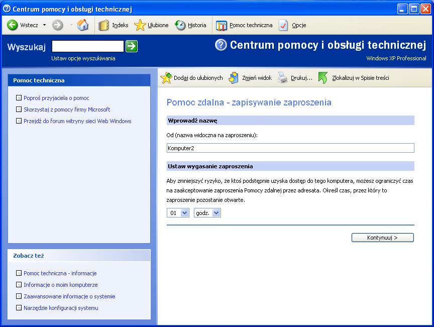Click the bullet icon beside Narzędzie konfiguracji systemu
This screenshot has width=434, height=327.
click(19, 308)
